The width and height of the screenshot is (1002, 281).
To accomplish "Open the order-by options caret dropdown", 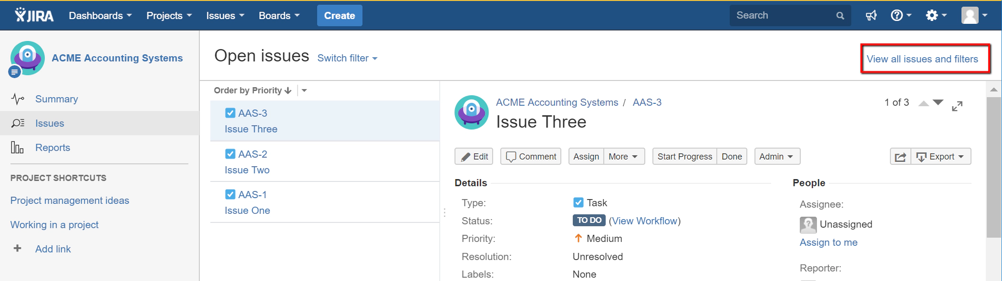I will (x=304, y=90).
